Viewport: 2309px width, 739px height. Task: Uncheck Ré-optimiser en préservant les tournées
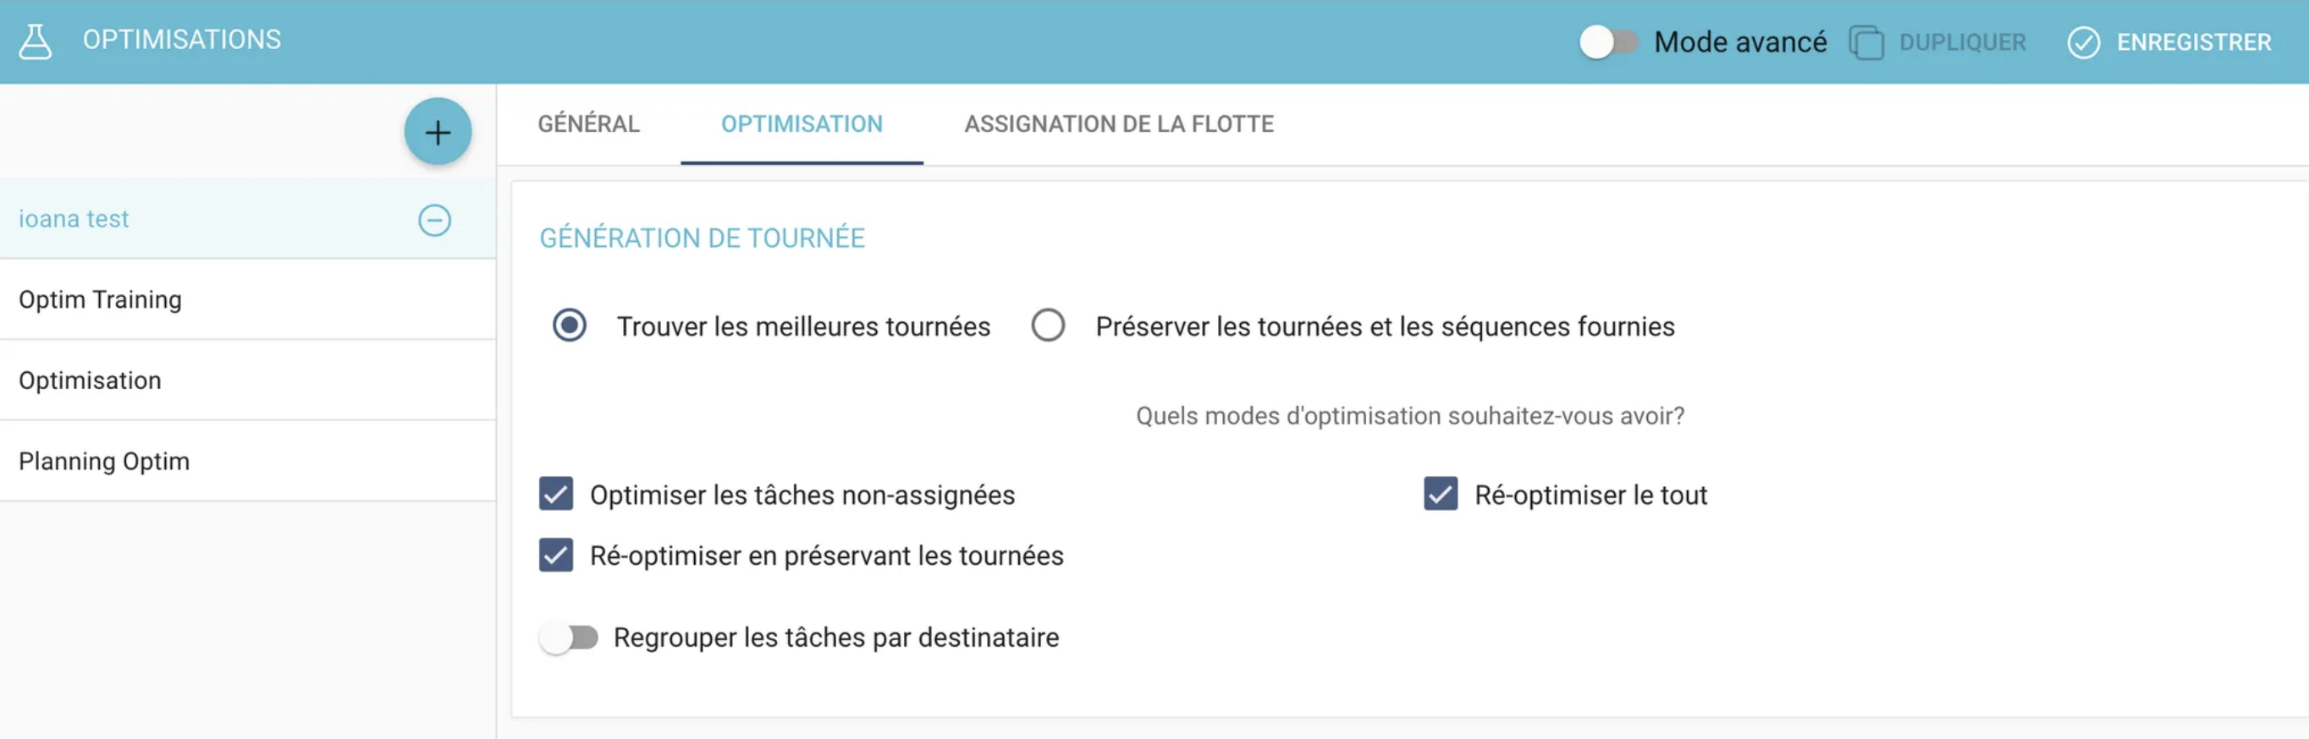click(x=556, y=556)
